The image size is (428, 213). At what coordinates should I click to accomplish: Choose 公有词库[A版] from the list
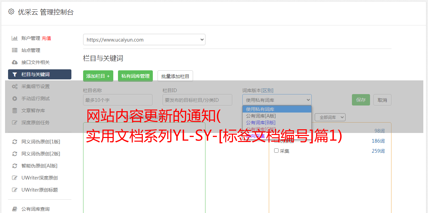pyautogui.click(x=277, y=116)
